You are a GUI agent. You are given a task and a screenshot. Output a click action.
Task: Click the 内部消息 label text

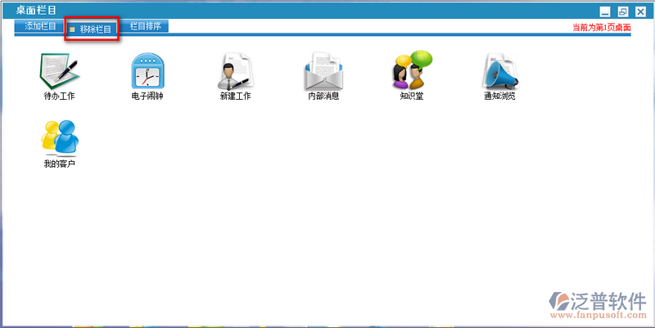pos(323,96)
